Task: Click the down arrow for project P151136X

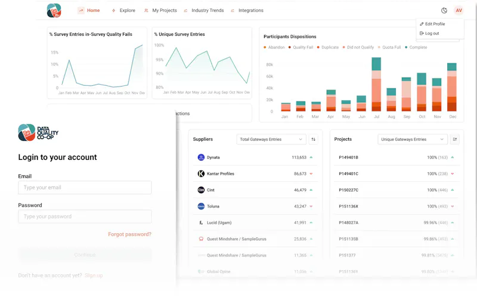Action: pyautogui.click(x=453, y=206)
